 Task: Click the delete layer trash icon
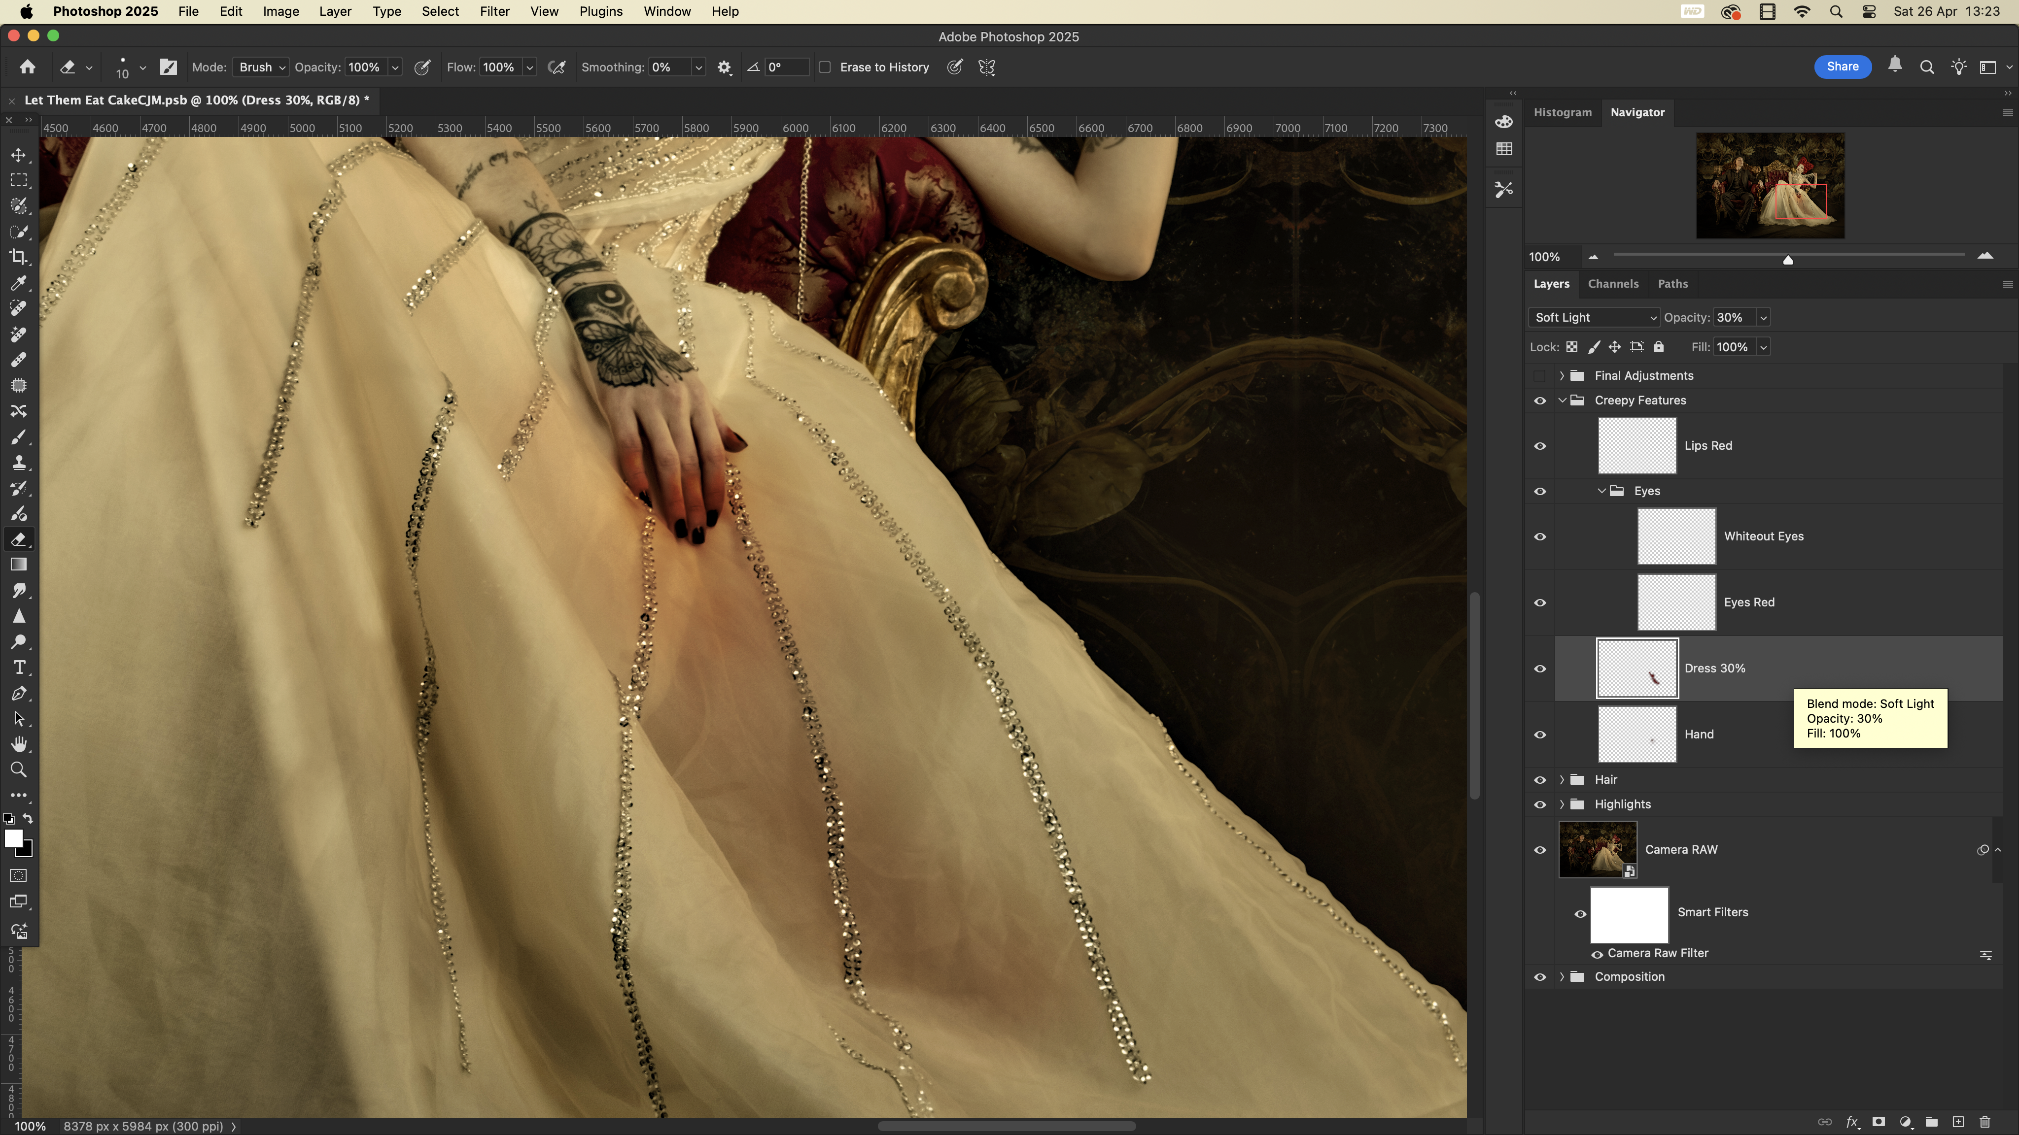click(x=1985, y=1122)
